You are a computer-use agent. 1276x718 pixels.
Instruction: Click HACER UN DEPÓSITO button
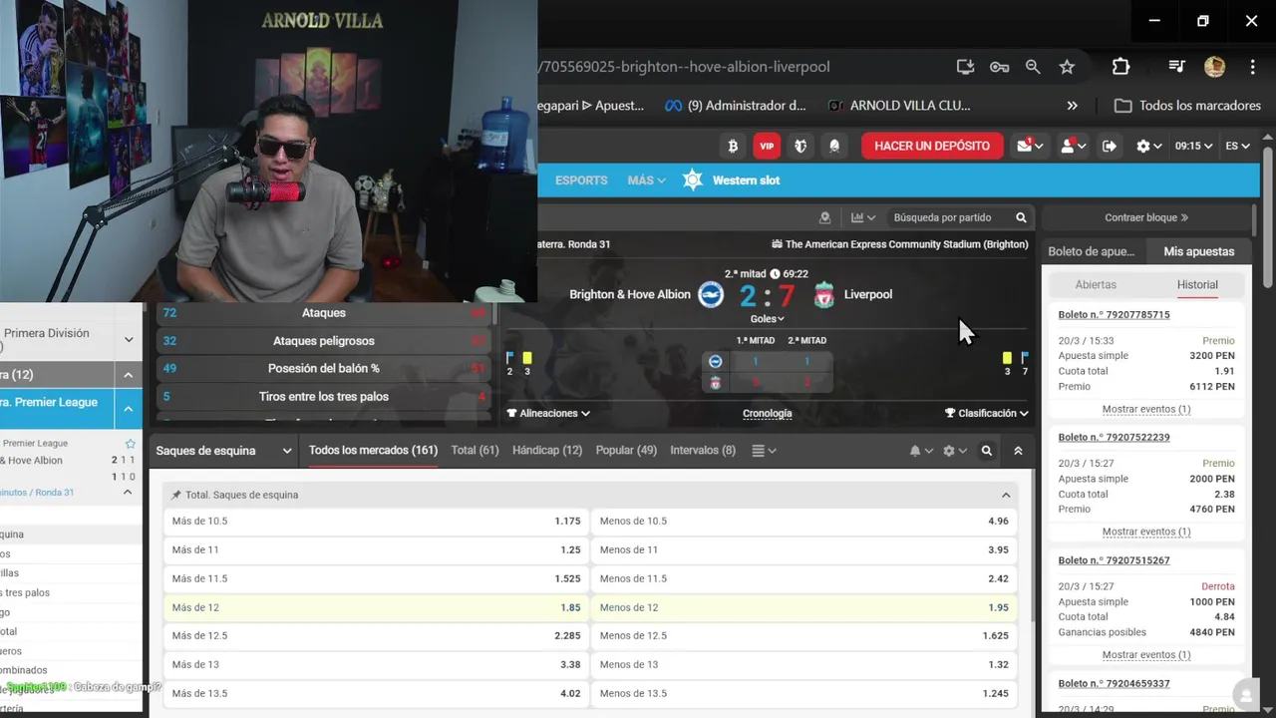(932, 146)
